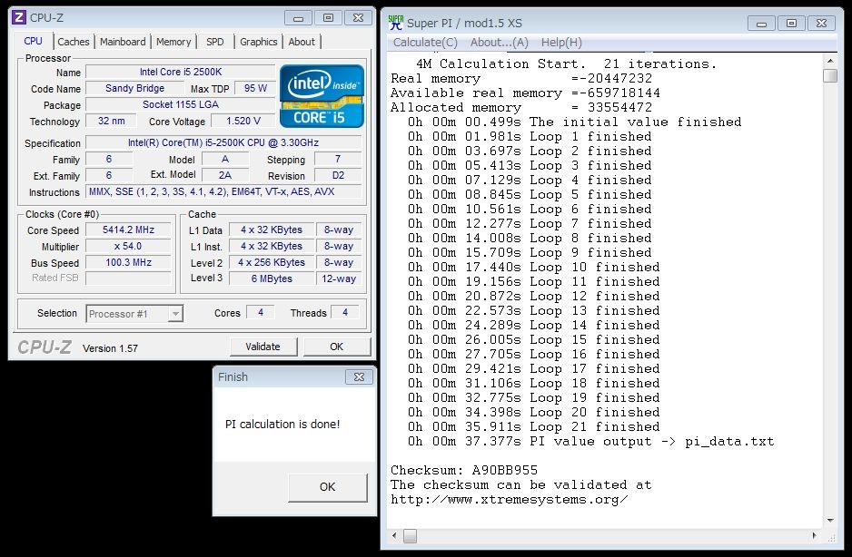Click OK in the CPU-Z window

pyautogui.click(x=337, y=347)
